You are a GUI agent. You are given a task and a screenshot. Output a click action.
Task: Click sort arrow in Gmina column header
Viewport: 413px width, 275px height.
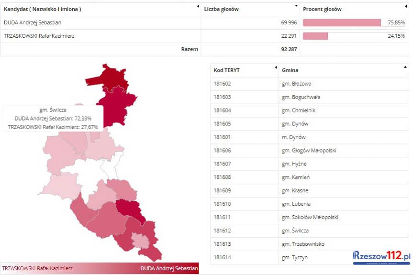[406, 67]
